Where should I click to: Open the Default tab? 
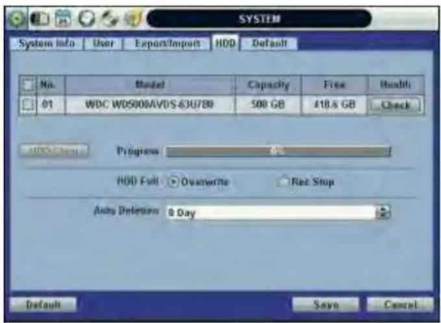(x=269, y=43)
